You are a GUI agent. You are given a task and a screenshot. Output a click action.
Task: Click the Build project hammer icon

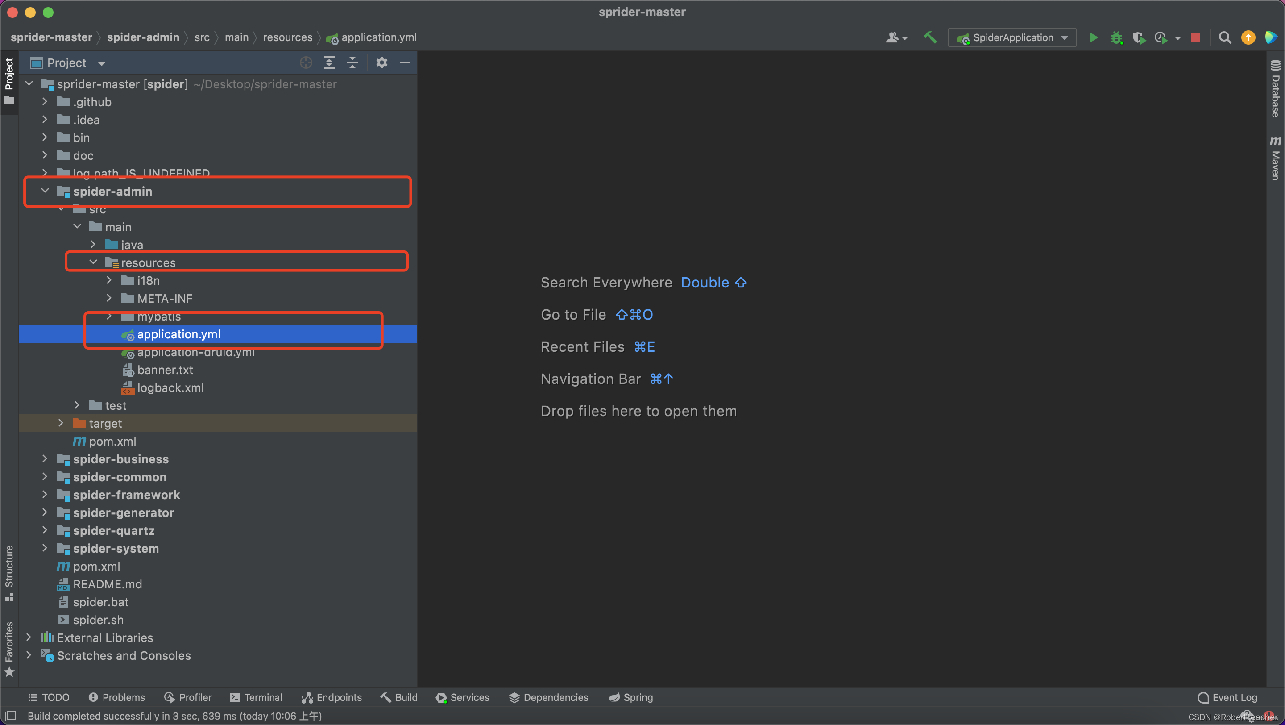[x=930, y=36]
